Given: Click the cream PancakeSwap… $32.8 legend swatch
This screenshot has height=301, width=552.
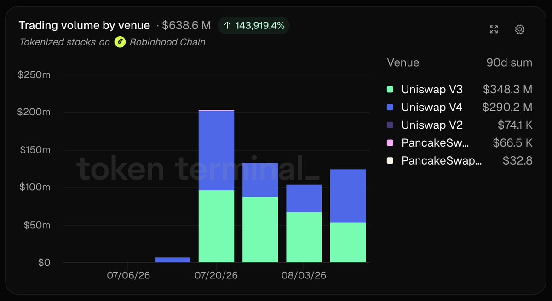Looking at the screenshot, I should (391, 161).
